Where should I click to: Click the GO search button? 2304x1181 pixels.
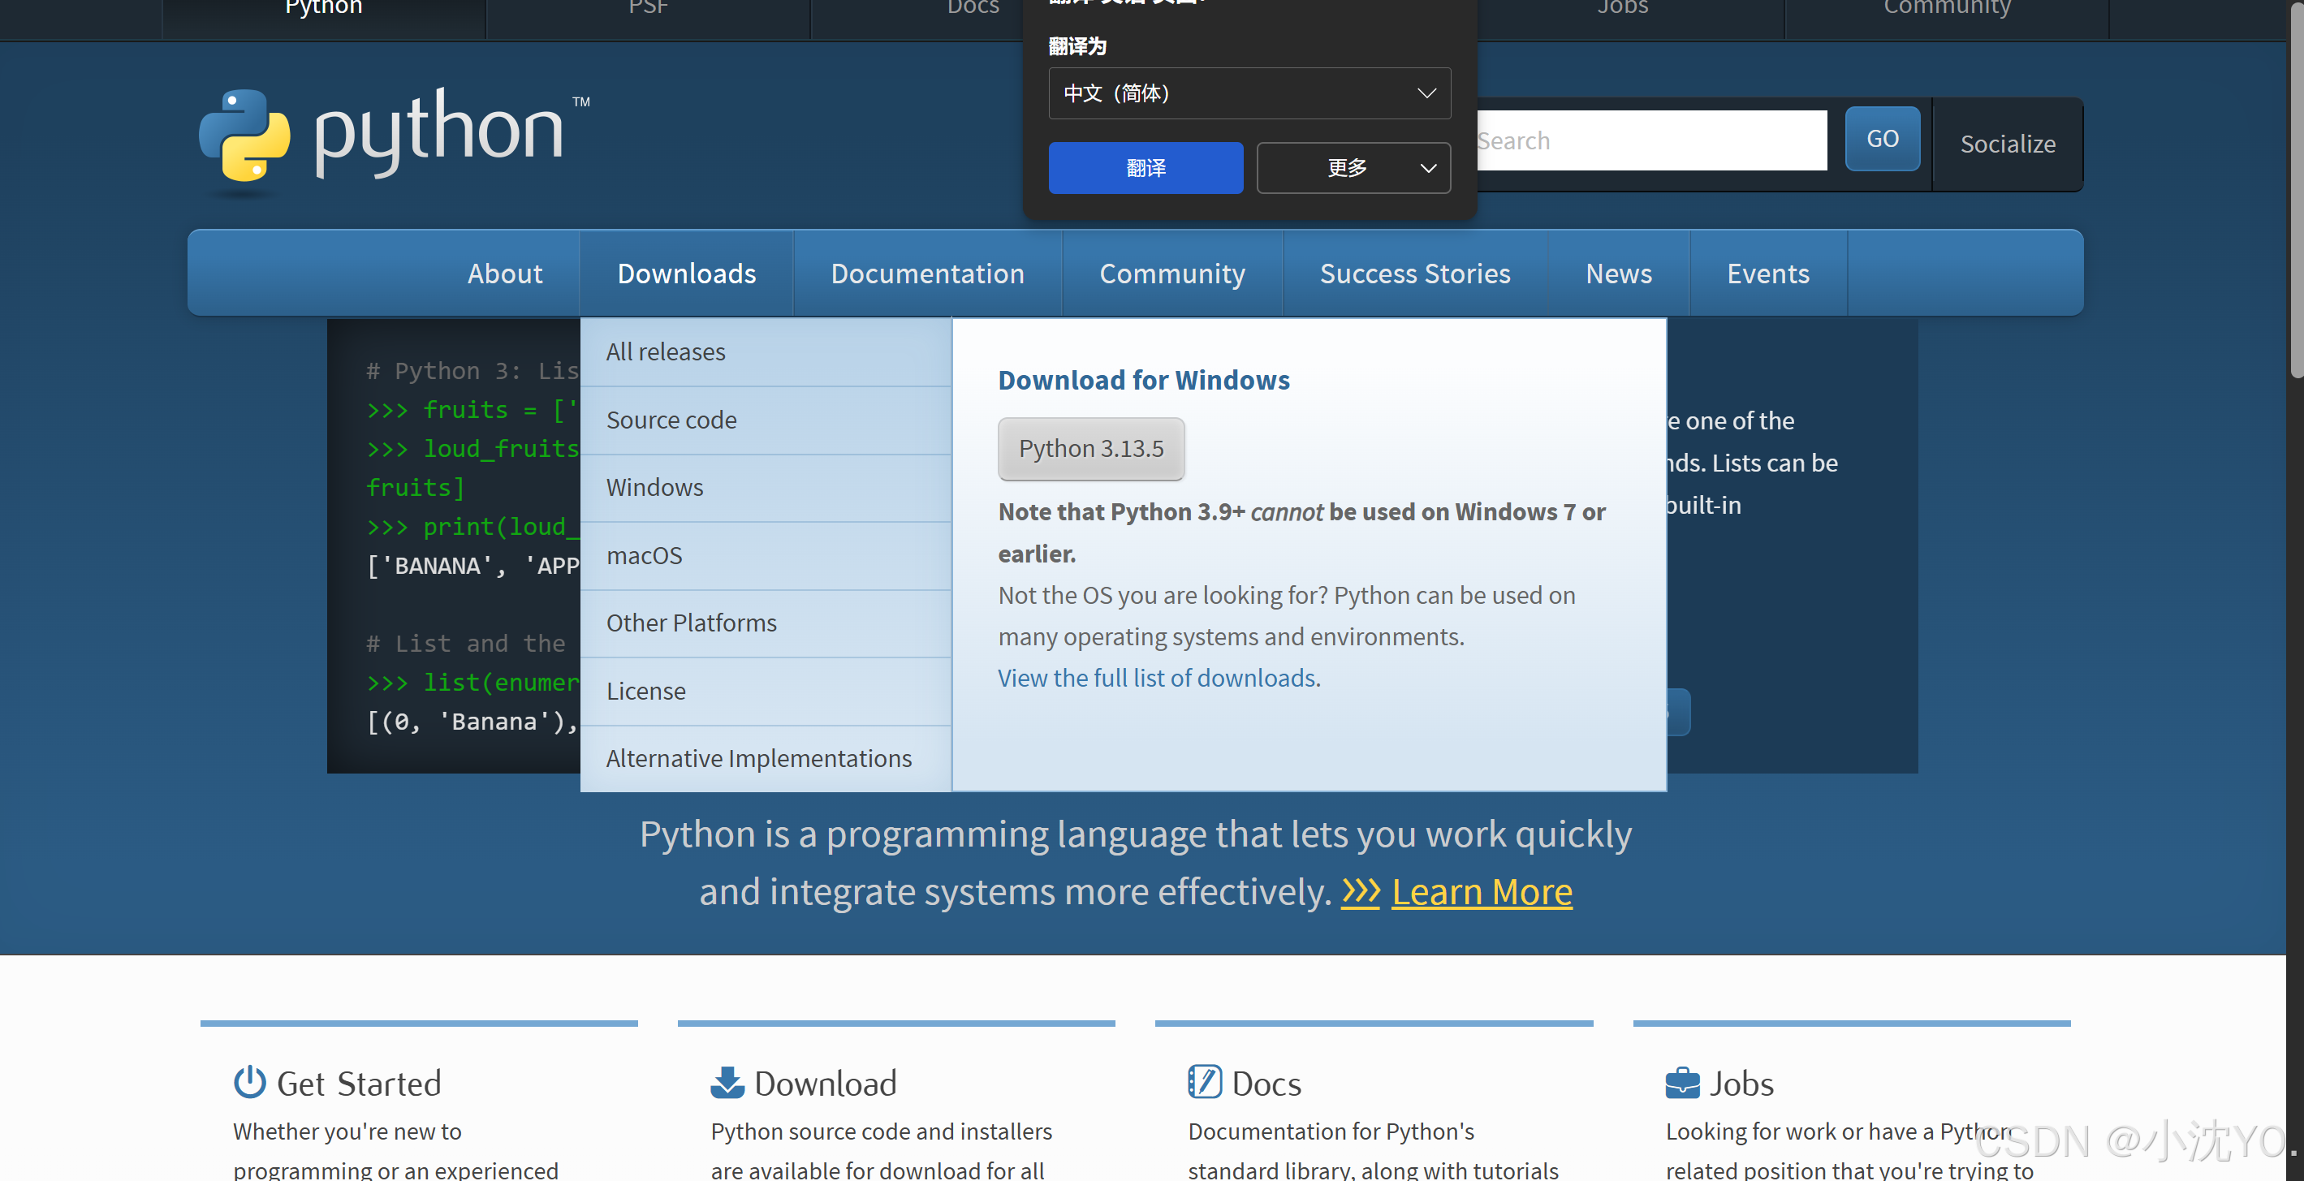click(x=1882, y=139)
